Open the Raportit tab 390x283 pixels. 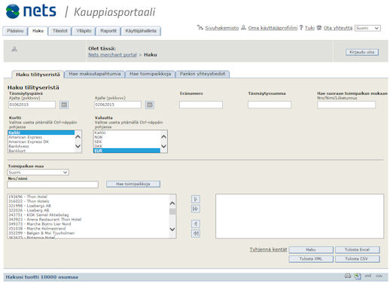click(x=108, y=31)
